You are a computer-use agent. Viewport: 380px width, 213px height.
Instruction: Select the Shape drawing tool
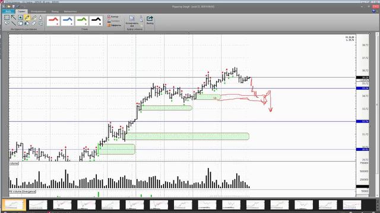tap(20, 23)
